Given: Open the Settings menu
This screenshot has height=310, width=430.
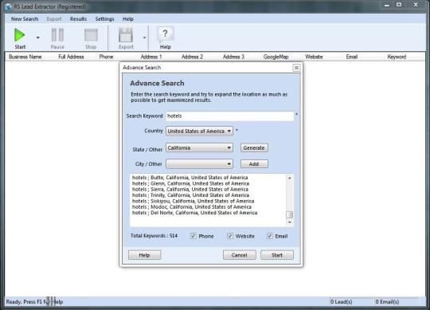Looking at the screenshot, I should 104,19.
